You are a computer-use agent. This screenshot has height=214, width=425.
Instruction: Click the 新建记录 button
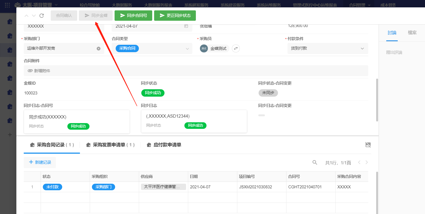[40, 162]
